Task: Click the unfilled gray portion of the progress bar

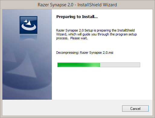Action: pos(120,65)
